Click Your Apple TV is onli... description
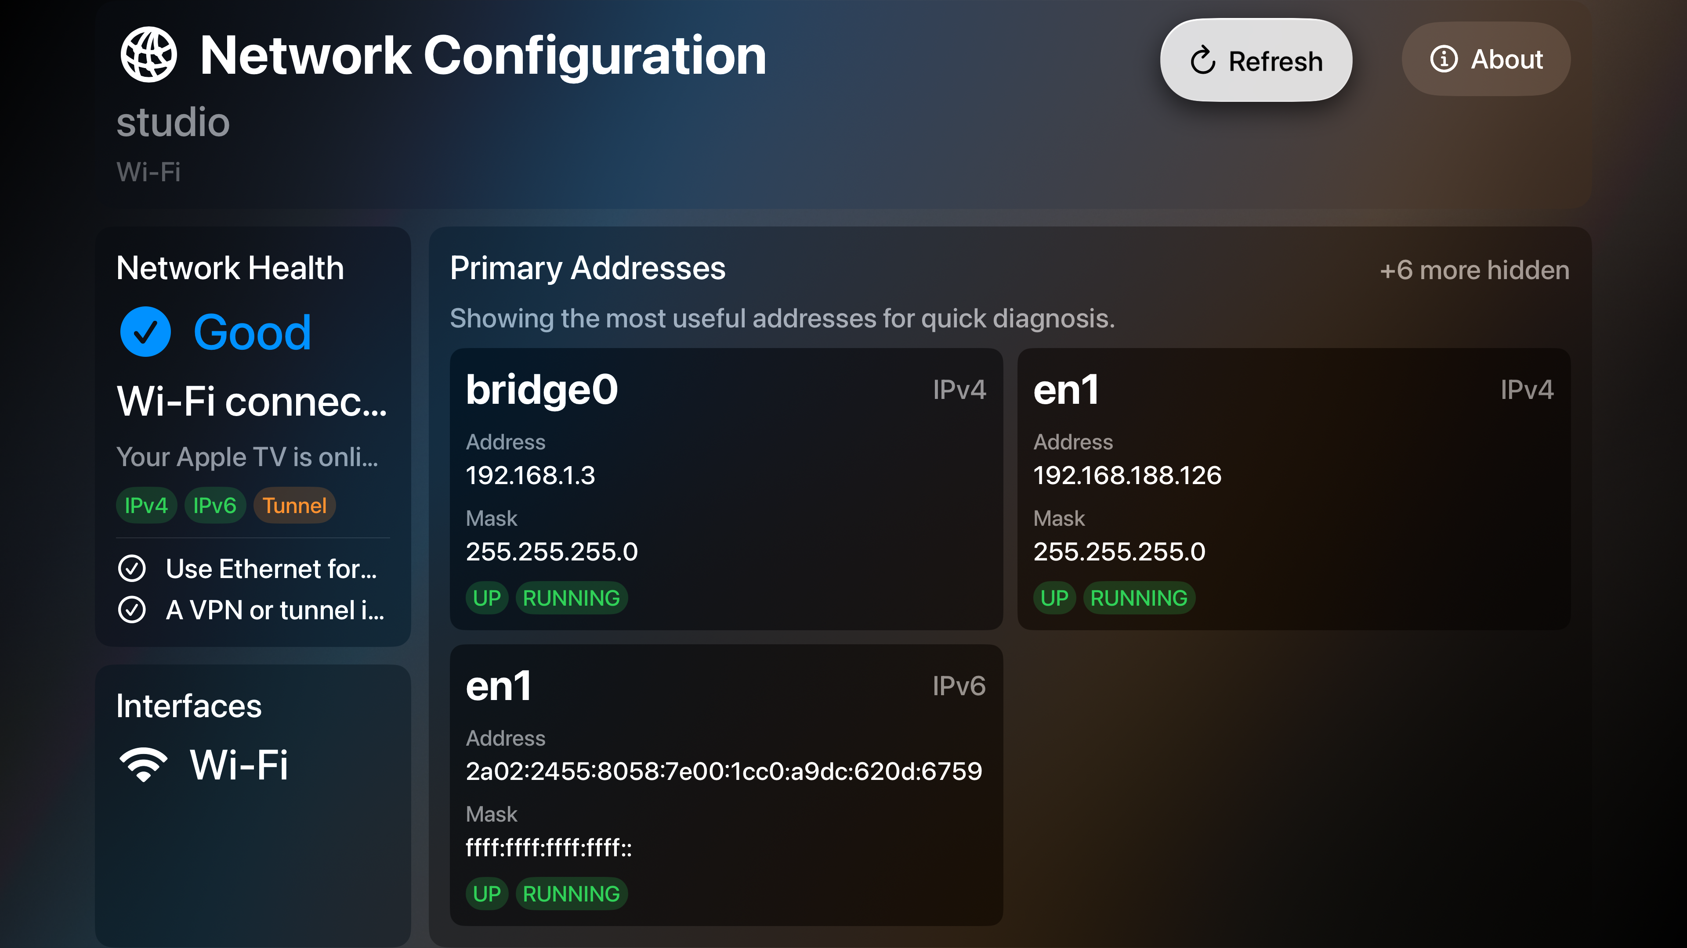 (x=247, y=456)
